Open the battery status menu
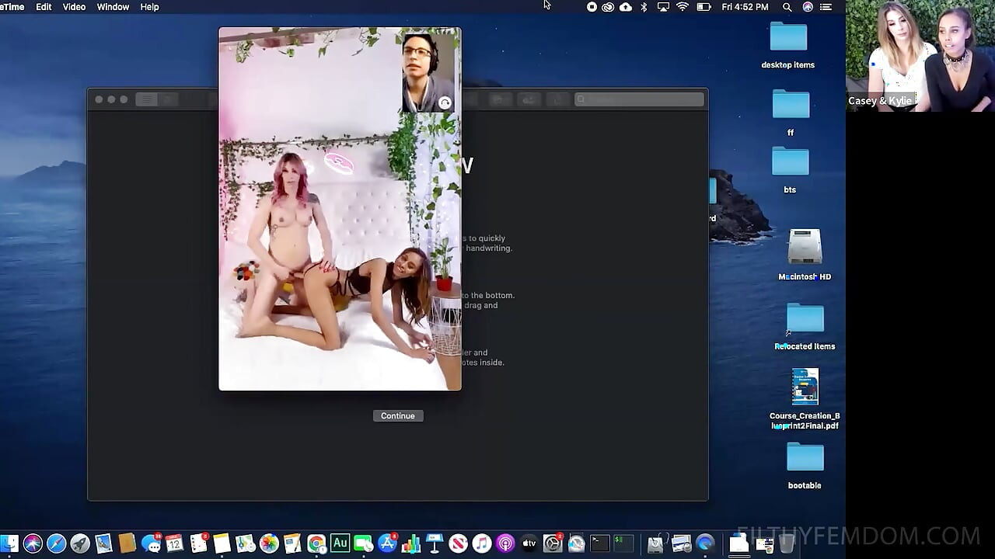 [702, 6]
